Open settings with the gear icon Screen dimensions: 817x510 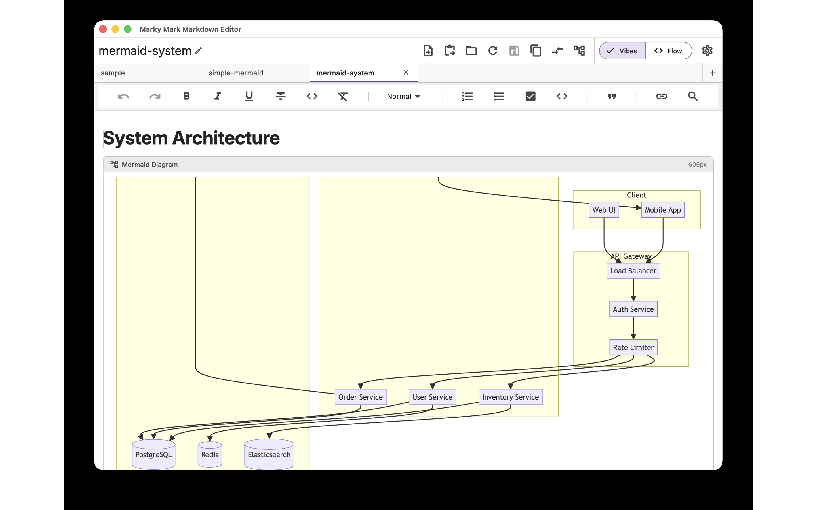point(707,51)
